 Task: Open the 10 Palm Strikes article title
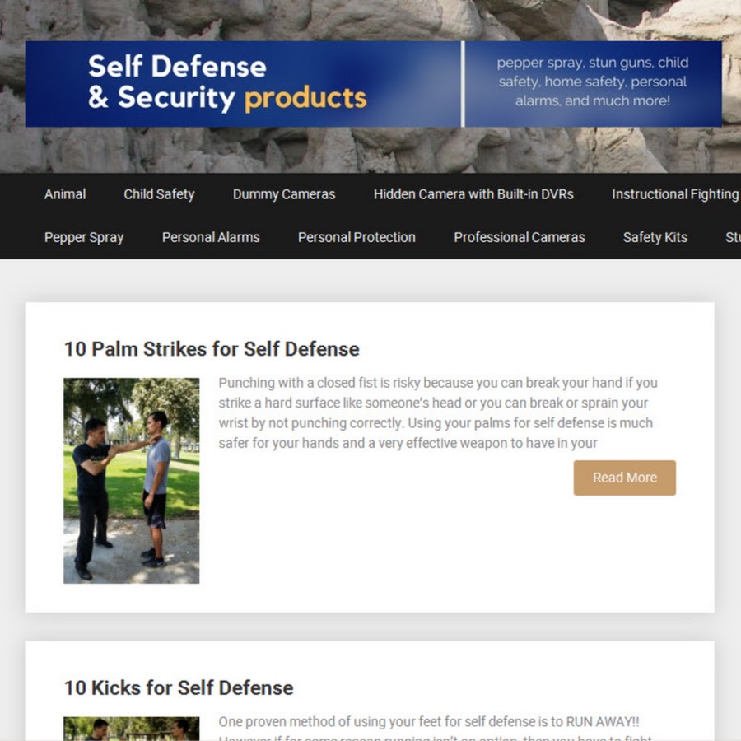(212, 349)
